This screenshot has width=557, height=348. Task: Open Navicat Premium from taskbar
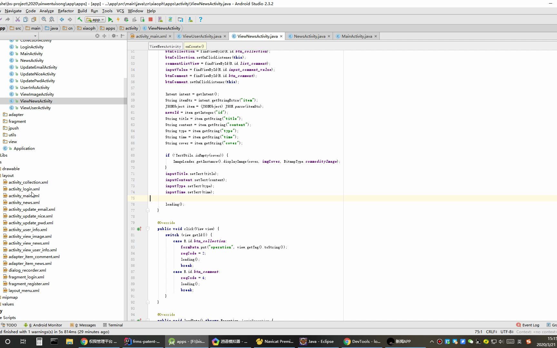275,342
